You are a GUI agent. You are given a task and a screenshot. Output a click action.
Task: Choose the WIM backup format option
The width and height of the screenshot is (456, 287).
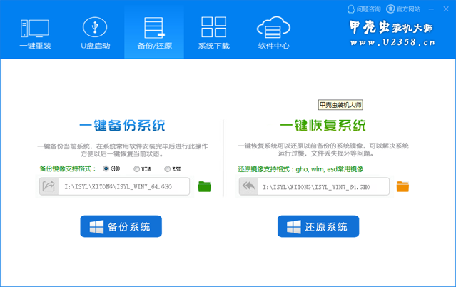pos(136,168)
